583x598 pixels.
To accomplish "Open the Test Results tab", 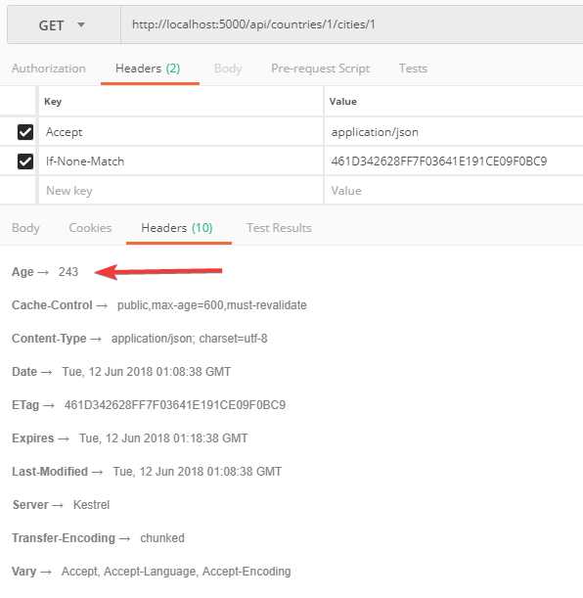I will 279,228.
